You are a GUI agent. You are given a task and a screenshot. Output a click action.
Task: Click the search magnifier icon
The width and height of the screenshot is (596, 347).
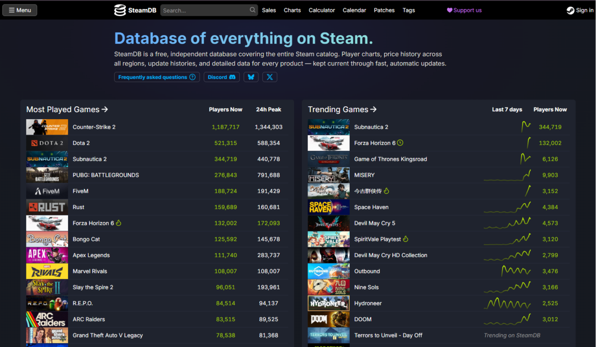(x=252, y=10)
